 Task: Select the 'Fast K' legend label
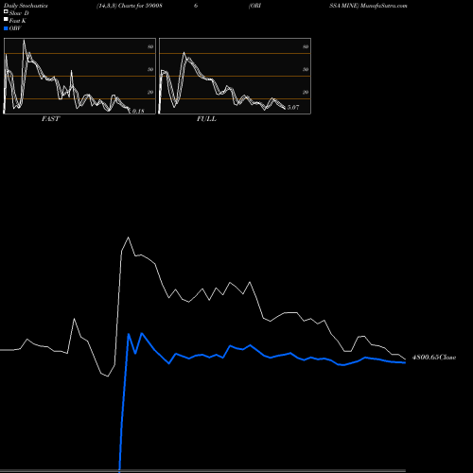pyautogui.click(x=18, y=21)
